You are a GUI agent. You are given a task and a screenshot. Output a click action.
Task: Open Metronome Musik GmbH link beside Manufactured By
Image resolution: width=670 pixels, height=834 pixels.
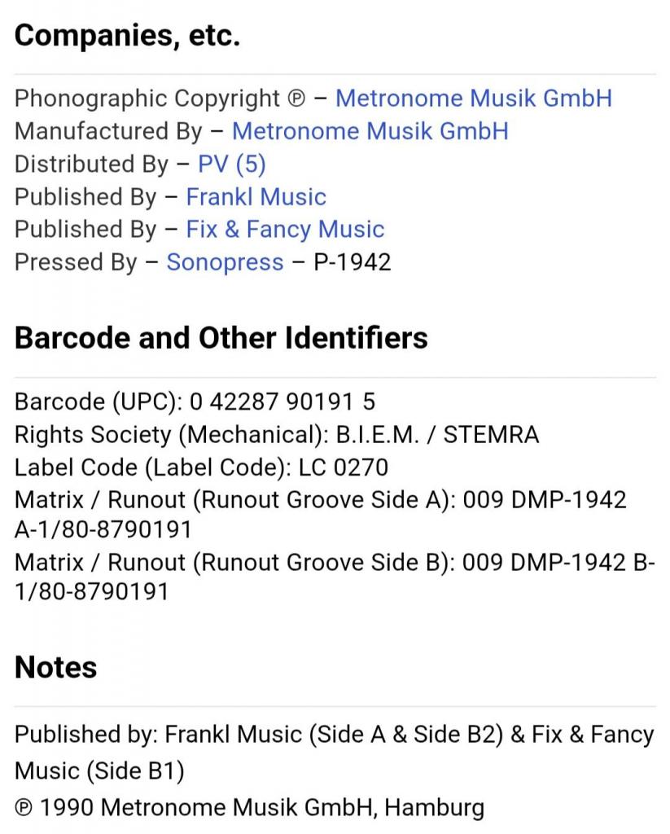pyautogui.click(x=370, y=131)
